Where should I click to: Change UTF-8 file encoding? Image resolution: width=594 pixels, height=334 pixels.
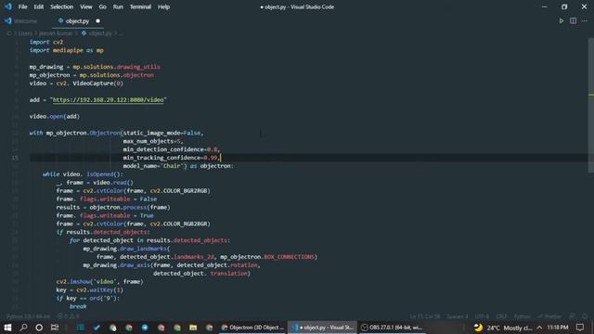(482, 316)
